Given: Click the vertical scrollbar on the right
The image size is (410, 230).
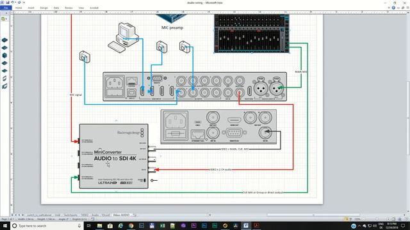Looking at the screenshot, I should click(x=408, y=119).
